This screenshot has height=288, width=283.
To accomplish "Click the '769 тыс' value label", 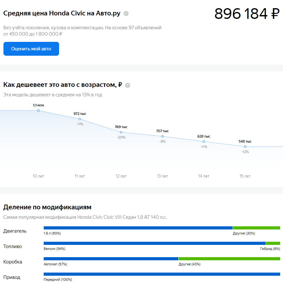I will [121, 127].
